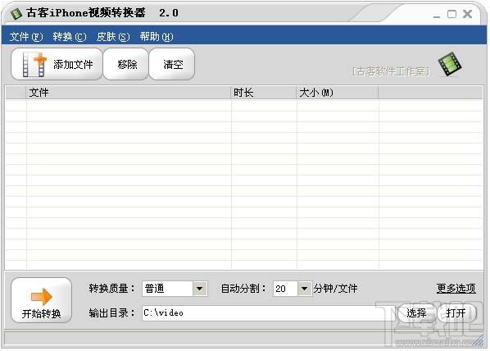
Task: Click the 添加文件 button
Action: 57,64
